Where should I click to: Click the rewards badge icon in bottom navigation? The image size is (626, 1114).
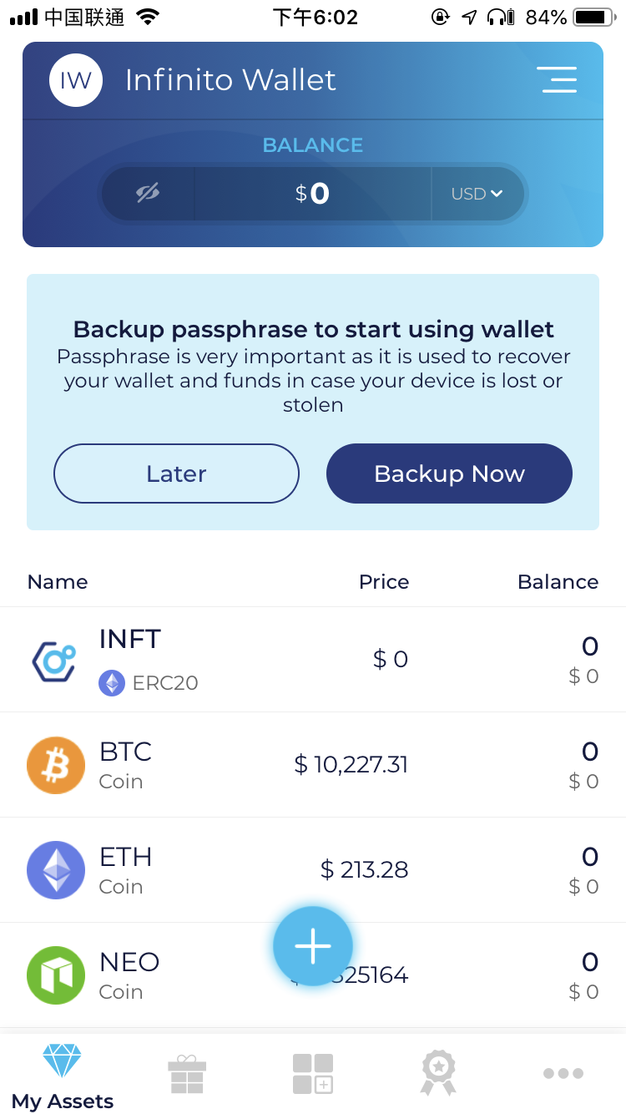438,1073
